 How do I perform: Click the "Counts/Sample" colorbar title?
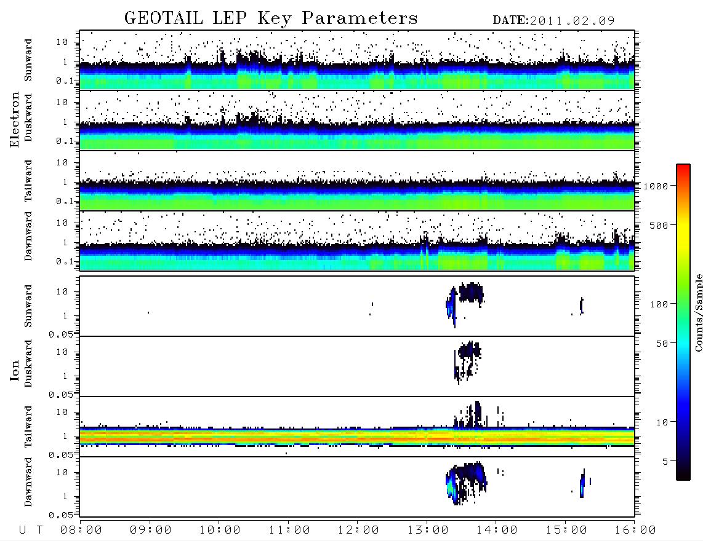698,312
